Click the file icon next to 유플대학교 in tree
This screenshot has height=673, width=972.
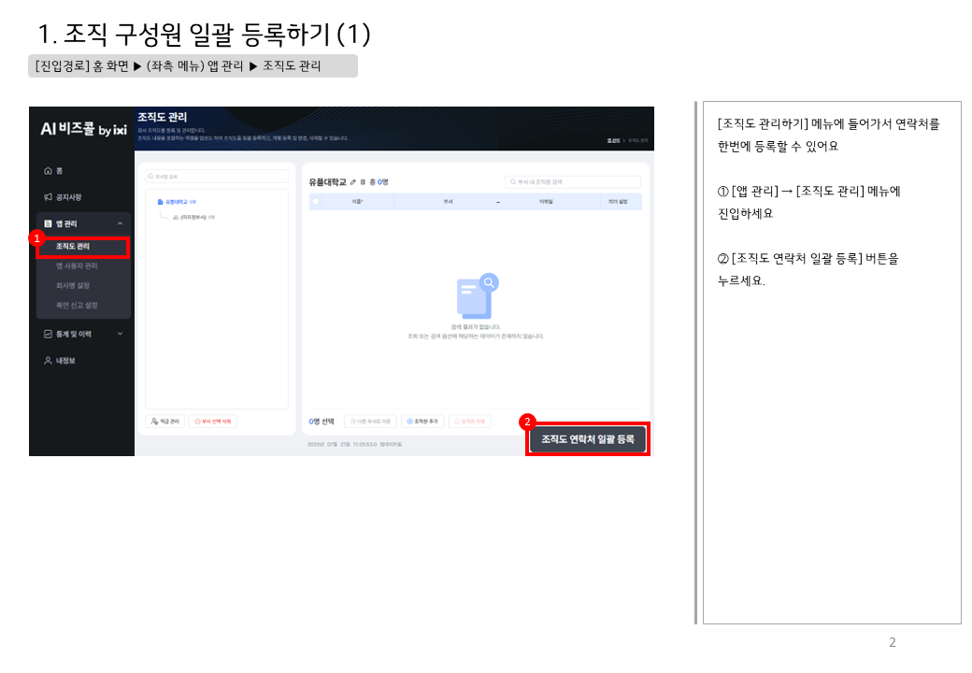click(x=161, y=202)
